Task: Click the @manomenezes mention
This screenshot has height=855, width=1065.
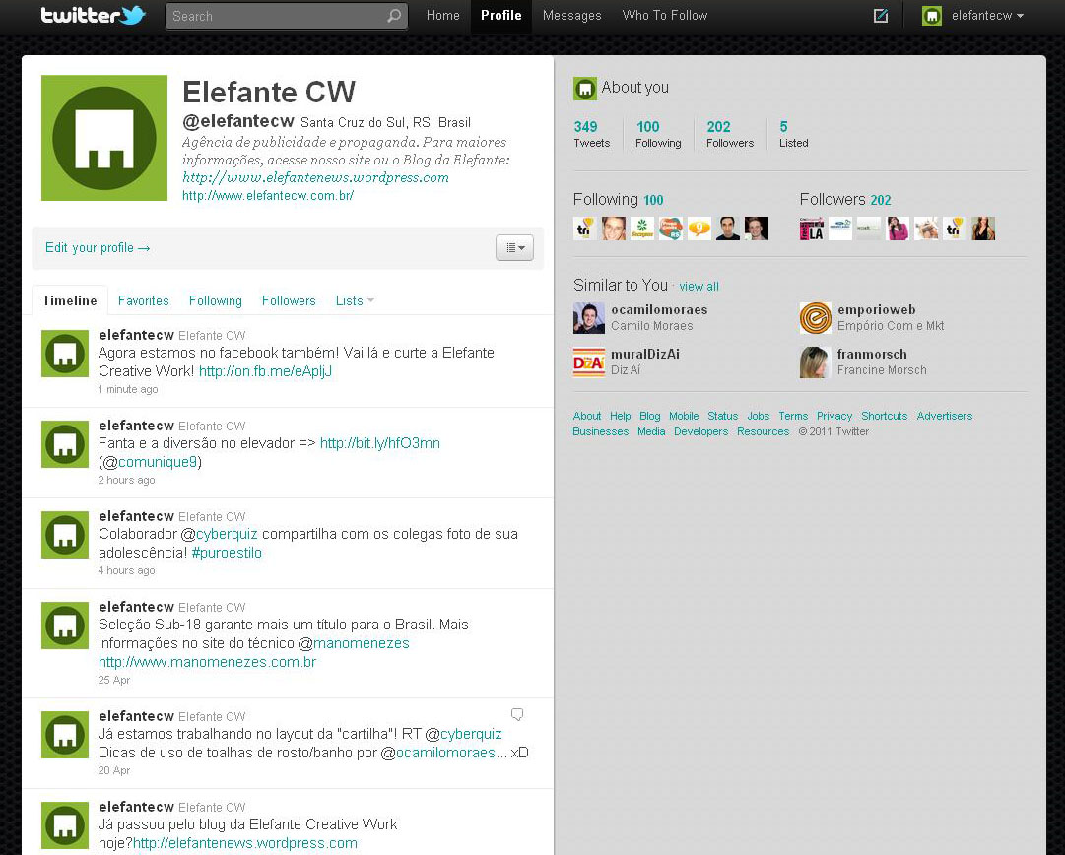Action: [362, 643]
